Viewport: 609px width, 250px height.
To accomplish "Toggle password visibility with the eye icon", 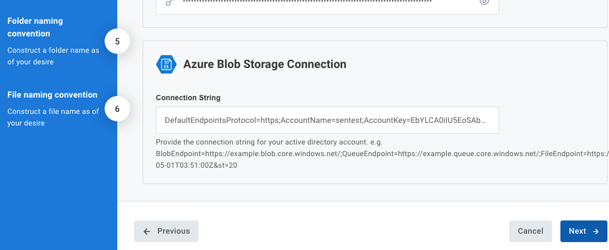I will pyautogui.click(x=484, y=2).
